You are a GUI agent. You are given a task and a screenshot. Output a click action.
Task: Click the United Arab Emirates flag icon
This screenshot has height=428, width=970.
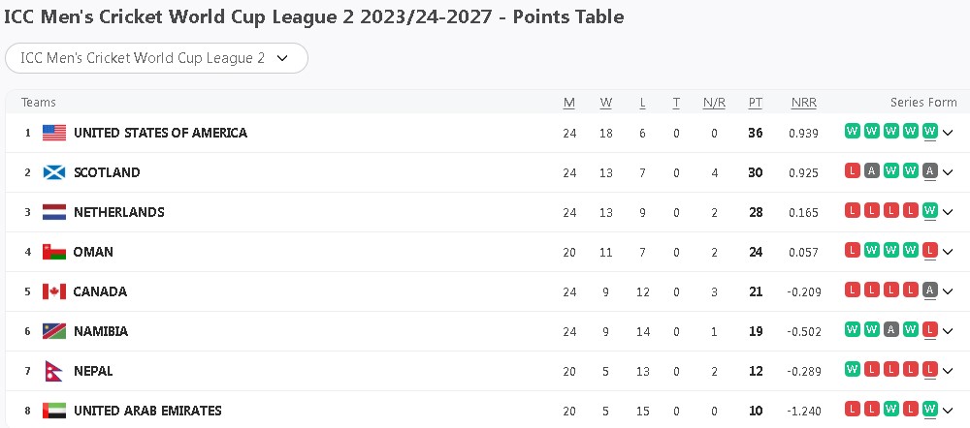[54, 411]
